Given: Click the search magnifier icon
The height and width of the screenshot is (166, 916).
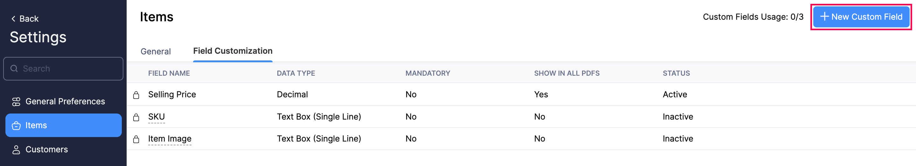Looking at the screenshot, I should (x=14, y=69).
